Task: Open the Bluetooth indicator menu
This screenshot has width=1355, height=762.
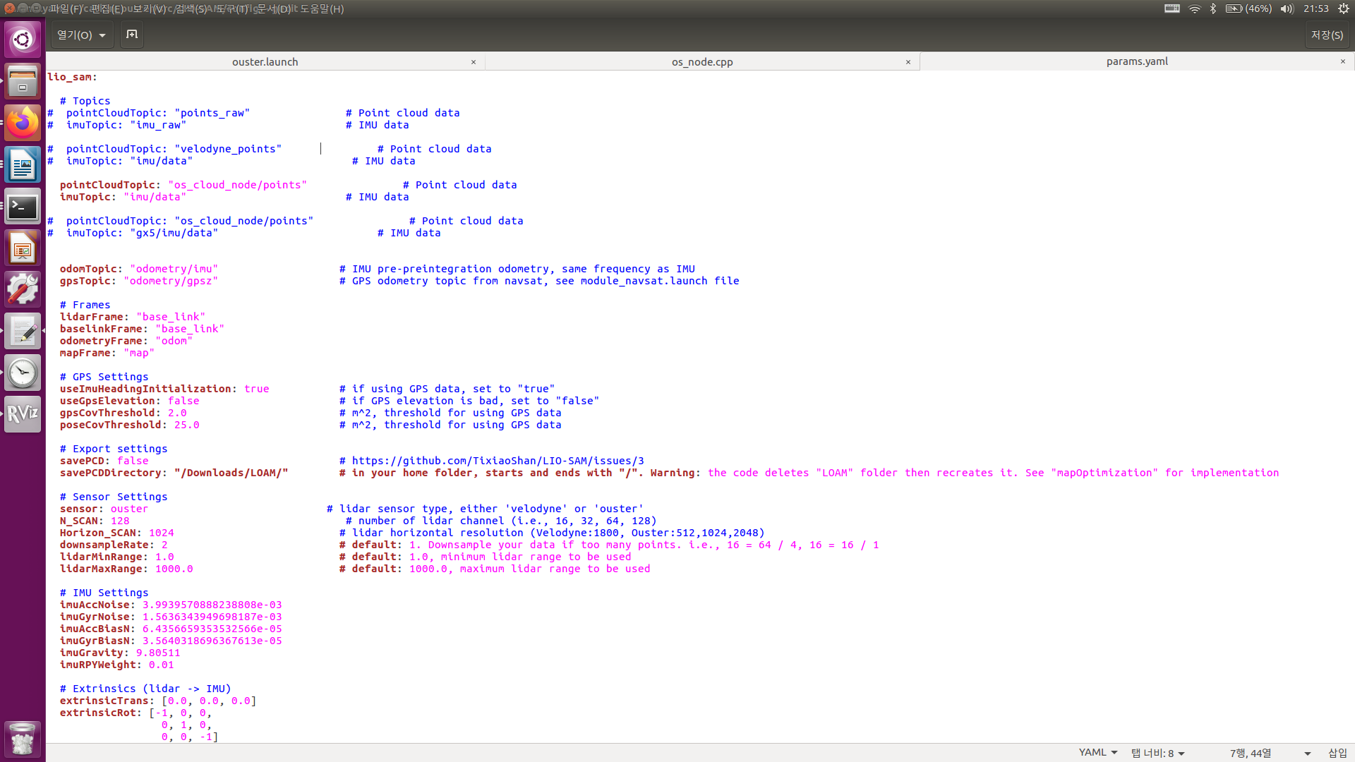Action: (x=1213, y=8)
